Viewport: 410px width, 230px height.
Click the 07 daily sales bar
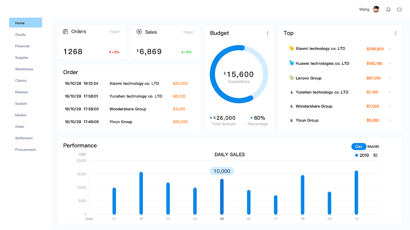275,205
